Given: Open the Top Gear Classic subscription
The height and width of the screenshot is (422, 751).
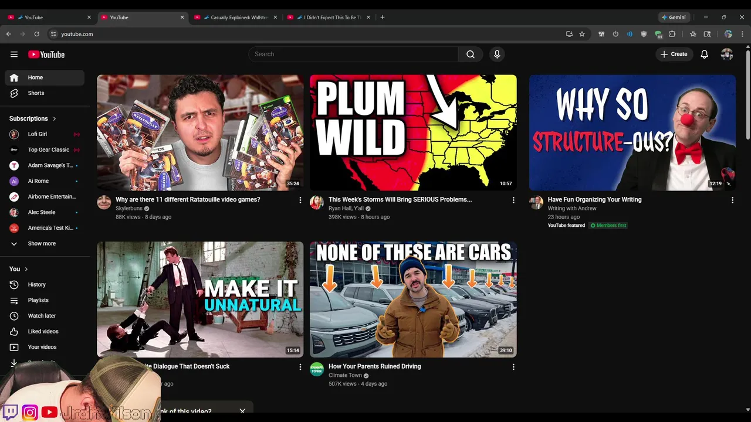Looking at the screenshot, I should (x=45, y=150).
